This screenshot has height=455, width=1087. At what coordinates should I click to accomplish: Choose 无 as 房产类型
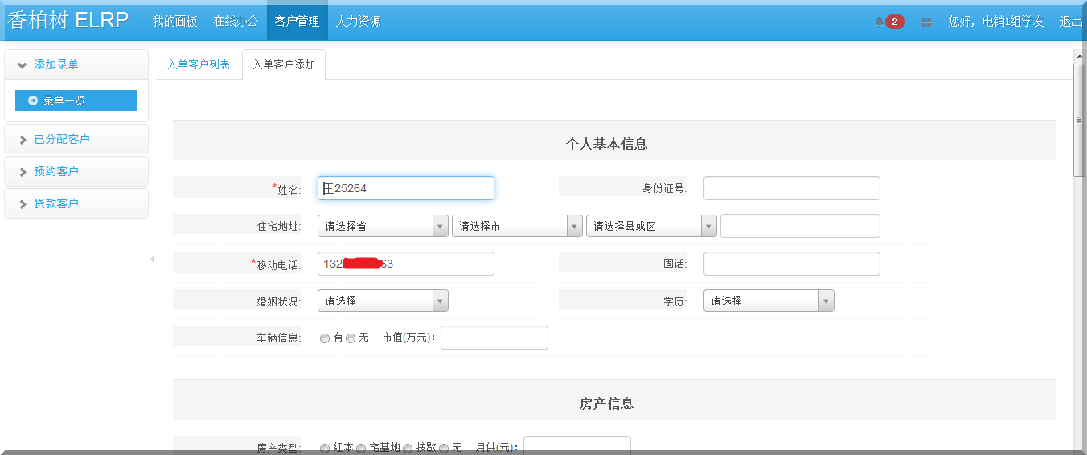click(444, 449)
